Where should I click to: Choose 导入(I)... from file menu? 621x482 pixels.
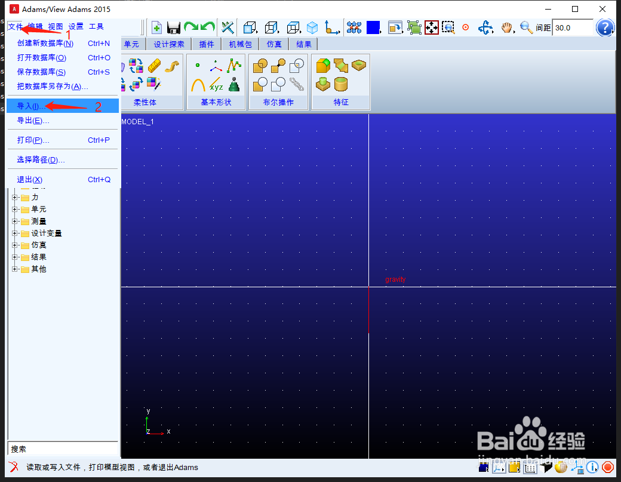click(63, 106)
